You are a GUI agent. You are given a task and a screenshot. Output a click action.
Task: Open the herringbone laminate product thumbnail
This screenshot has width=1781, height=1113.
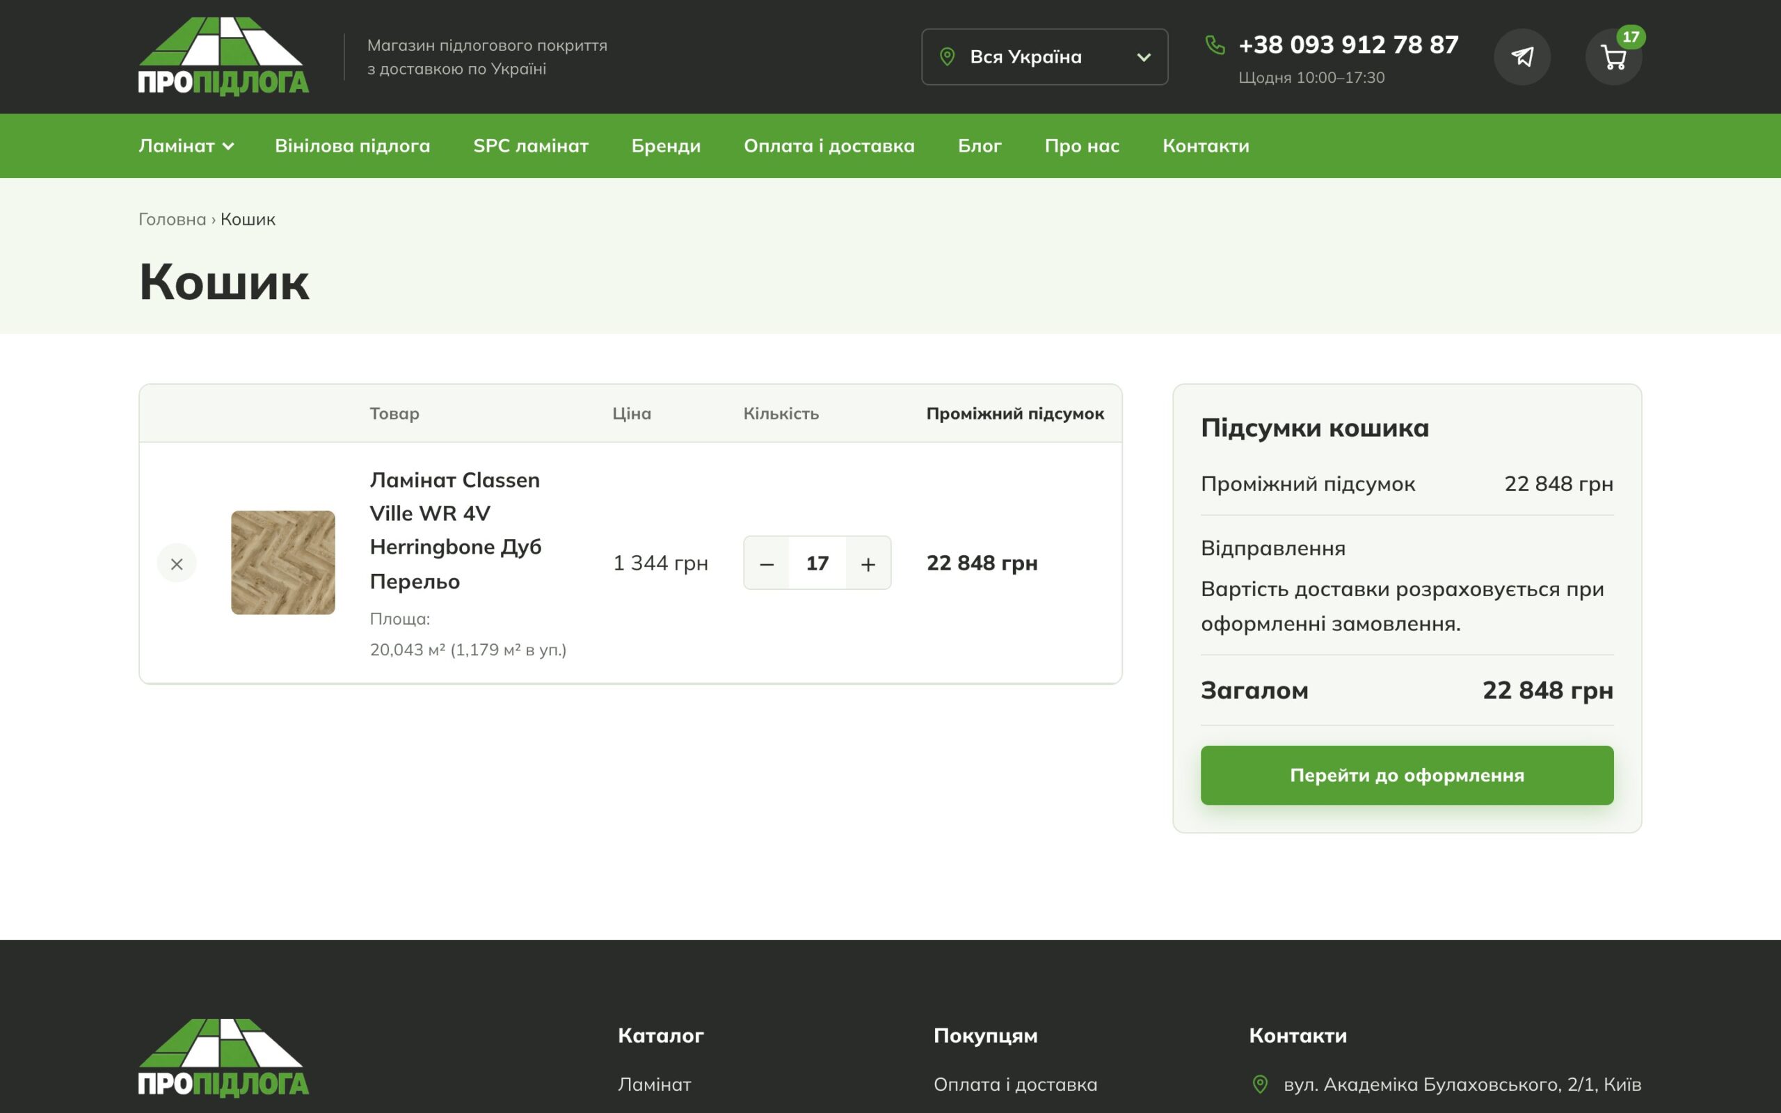coord(282,562)
